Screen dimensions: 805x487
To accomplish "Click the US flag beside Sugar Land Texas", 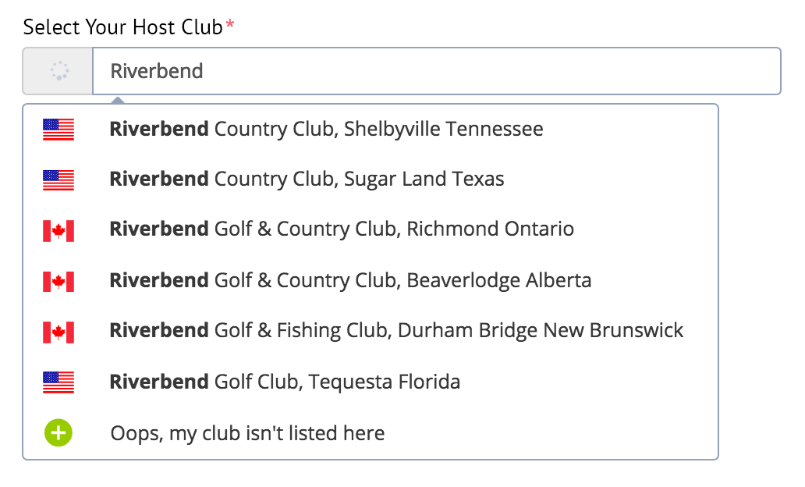I will (59, 180).
